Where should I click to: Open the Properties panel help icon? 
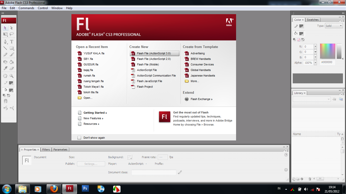click(286, 155)
